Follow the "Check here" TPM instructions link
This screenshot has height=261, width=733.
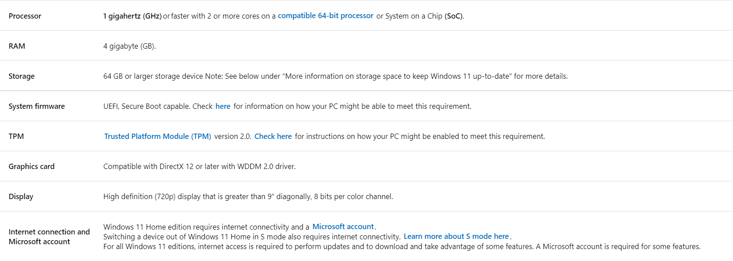[273, 136]
